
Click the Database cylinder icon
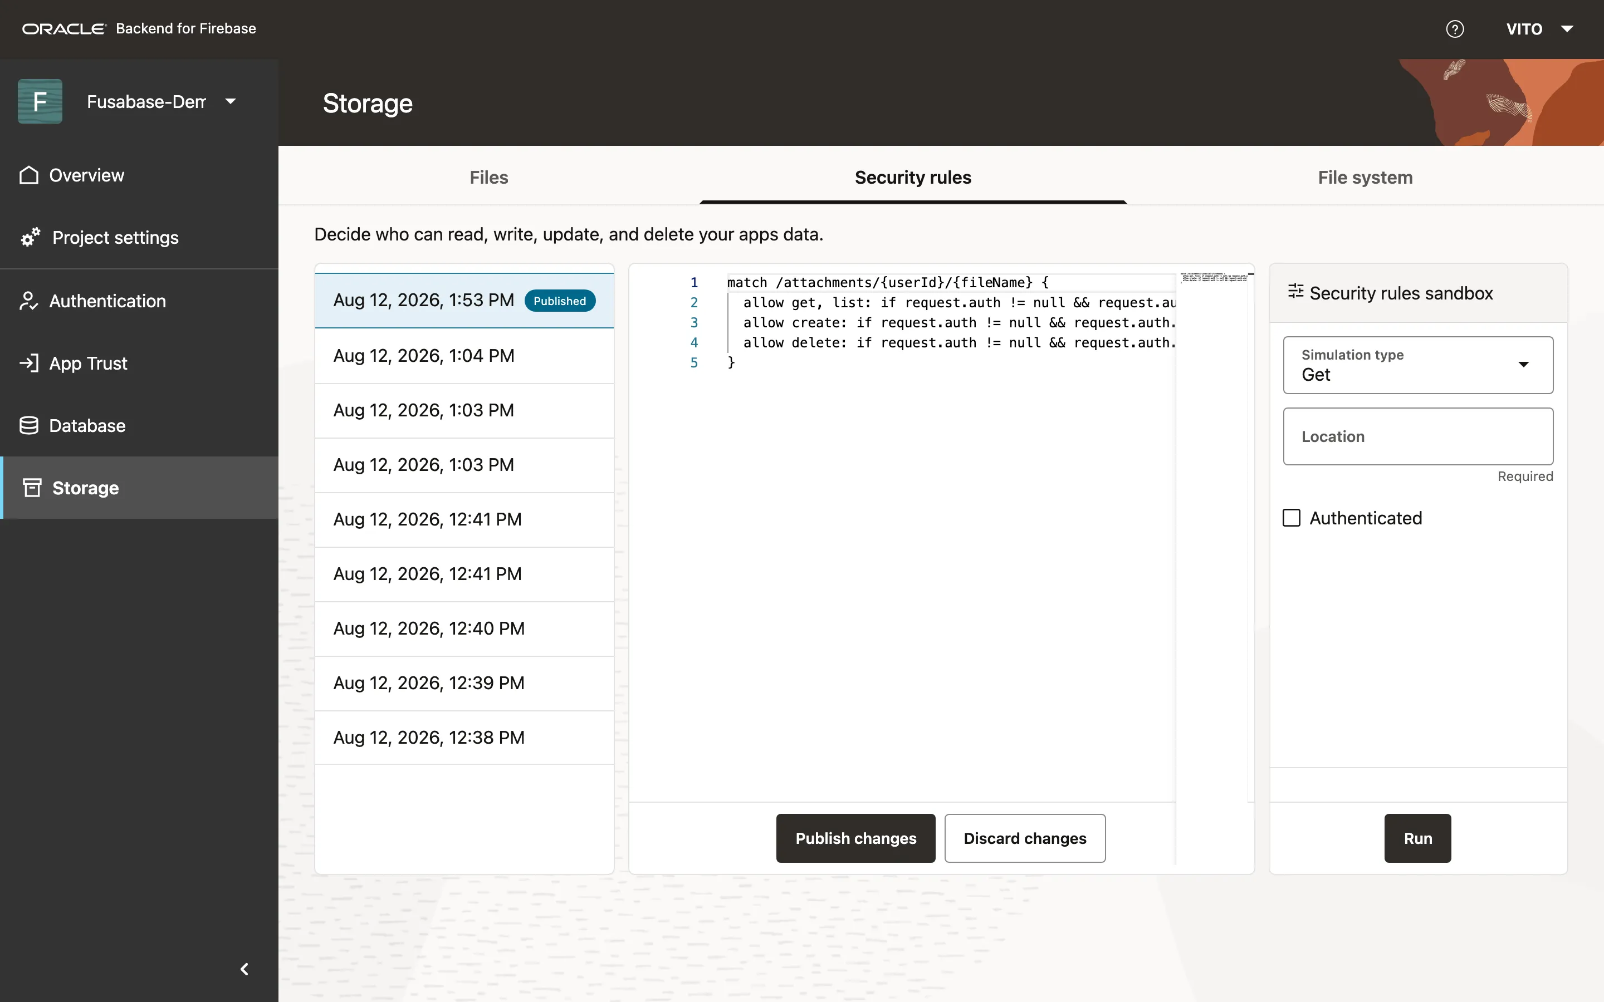click(x=28, y=425)
